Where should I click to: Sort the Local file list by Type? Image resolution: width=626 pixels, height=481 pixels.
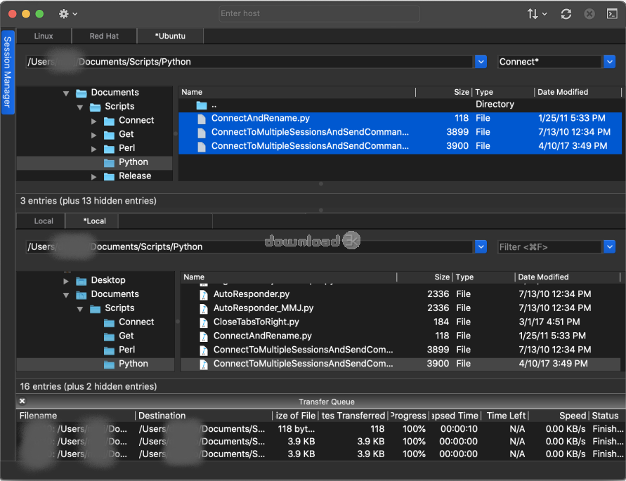483,277
